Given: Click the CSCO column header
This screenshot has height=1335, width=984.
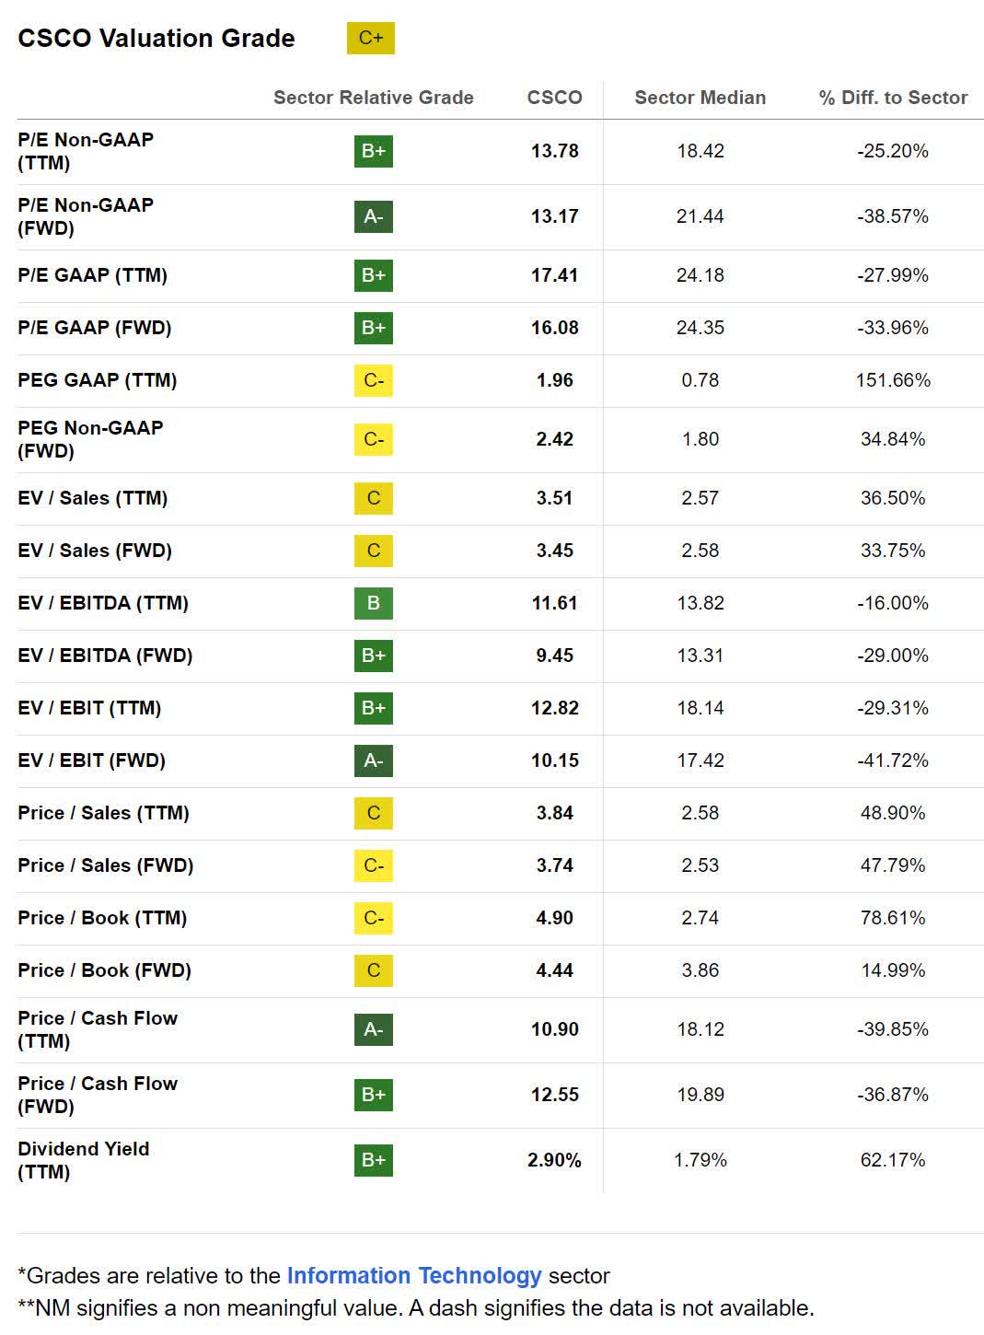Looking at the screenshot, I should (x=554, y=98).
